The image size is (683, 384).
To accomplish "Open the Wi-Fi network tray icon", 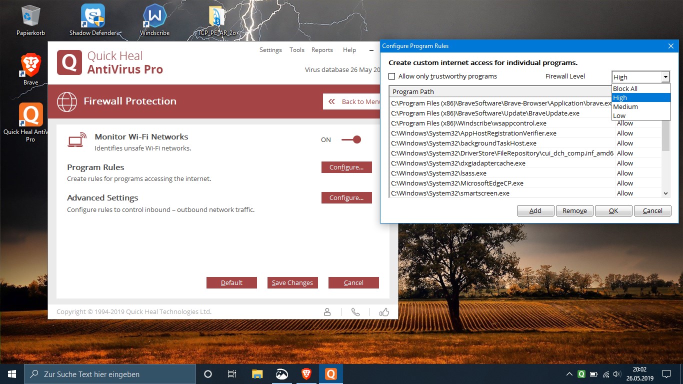I will click(x=606, y=374).
